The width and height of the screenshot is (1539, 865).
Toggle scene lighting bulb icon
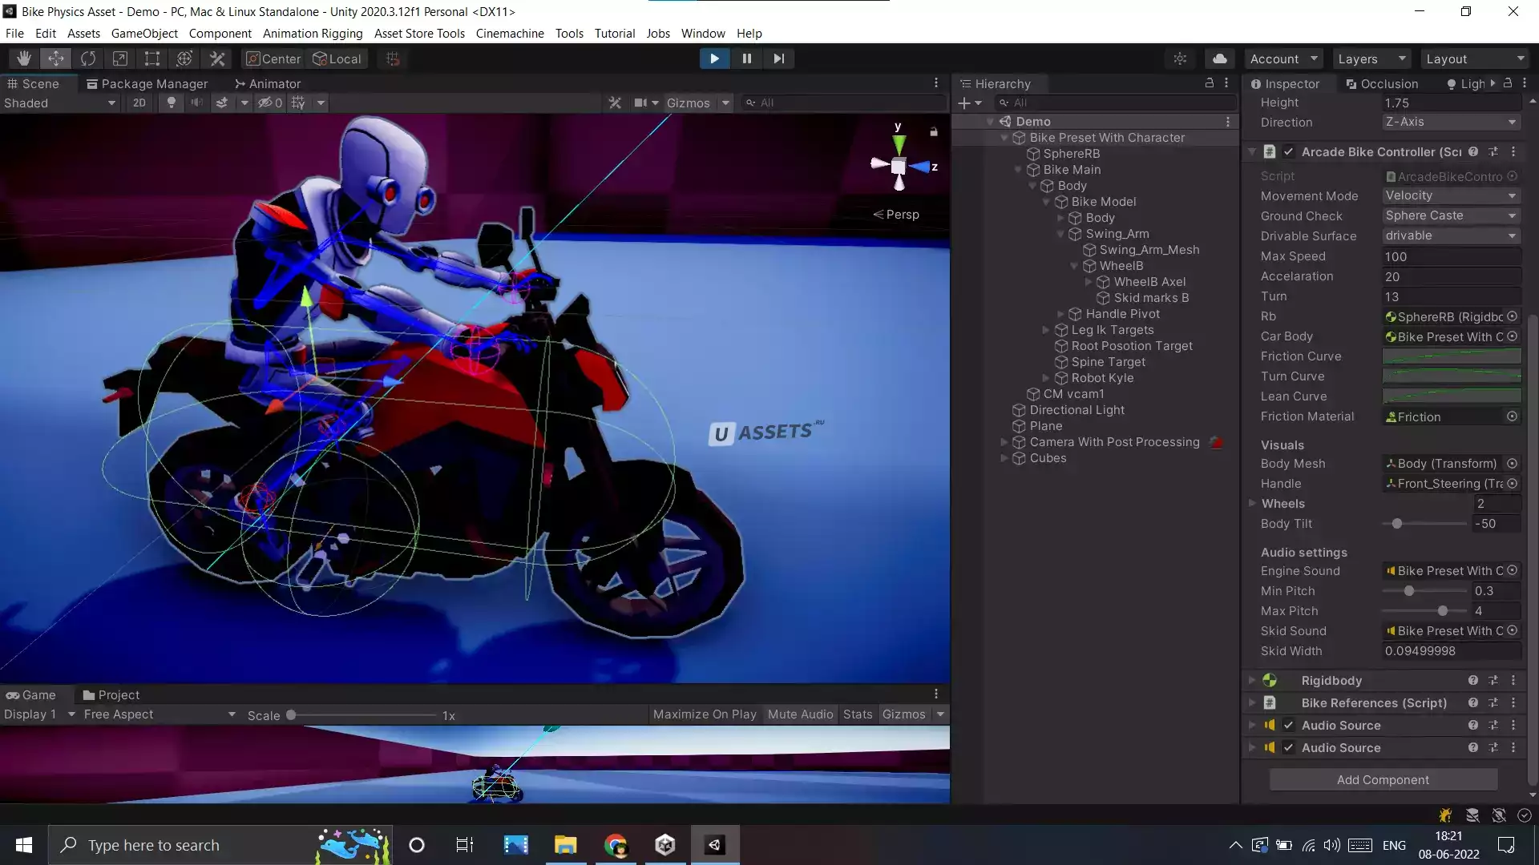tap(171, 103)
